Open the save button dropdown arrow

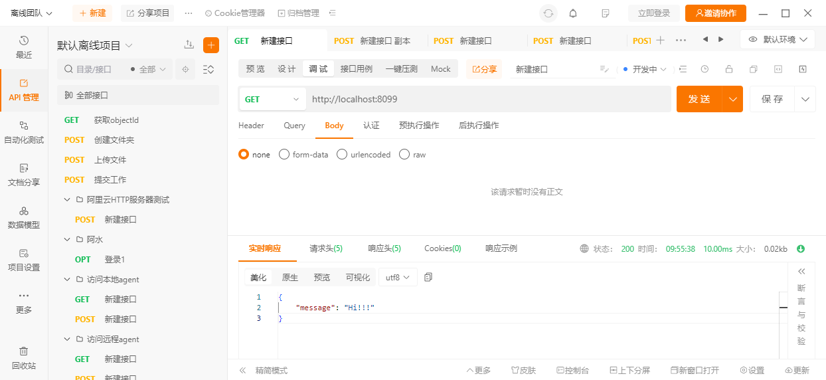point(806,99)
